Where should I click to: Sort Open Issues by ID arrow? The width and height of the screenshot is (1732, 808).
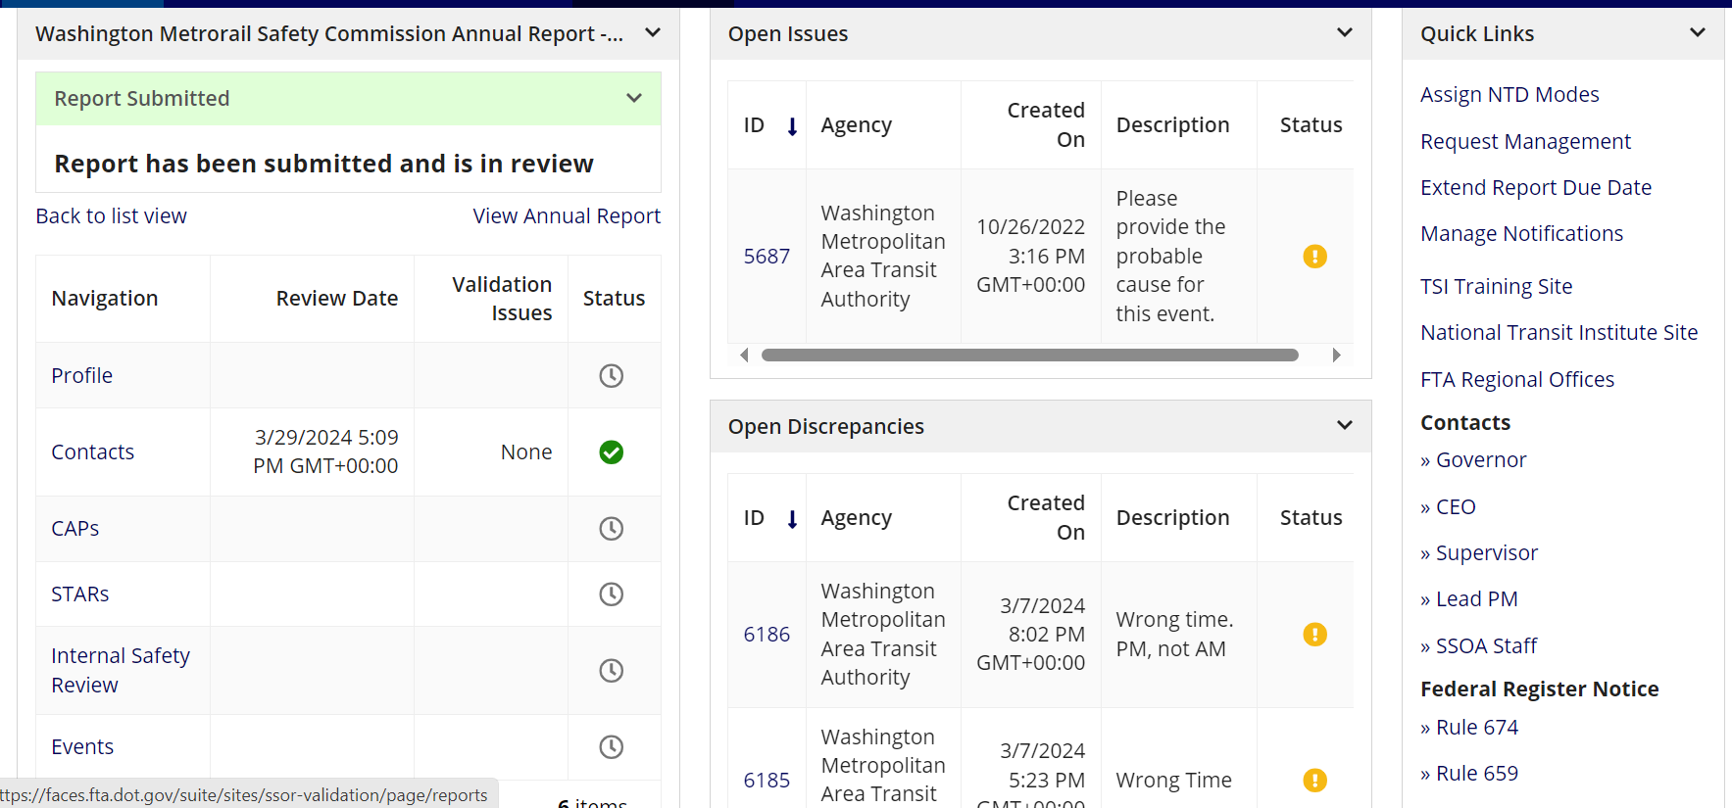[x=792, y=126]
